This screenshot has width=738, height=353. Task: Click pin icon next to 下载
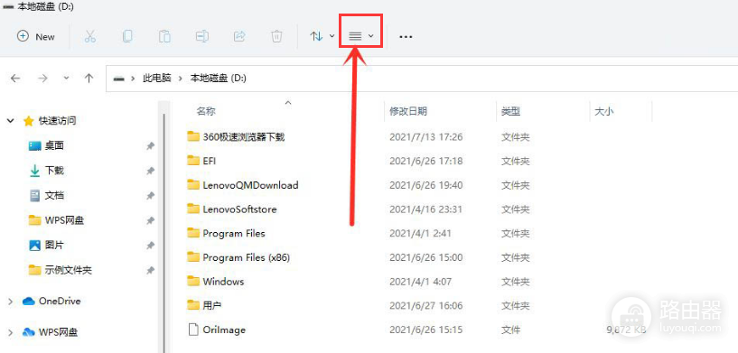pyautogui.click(x=150, y=171)
